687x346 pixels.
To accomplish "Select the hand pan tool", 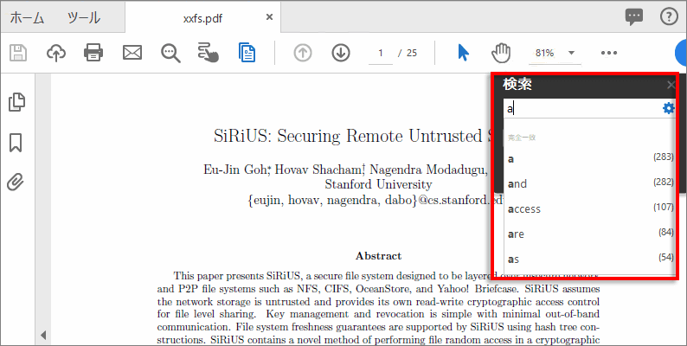I will [501, 53].
